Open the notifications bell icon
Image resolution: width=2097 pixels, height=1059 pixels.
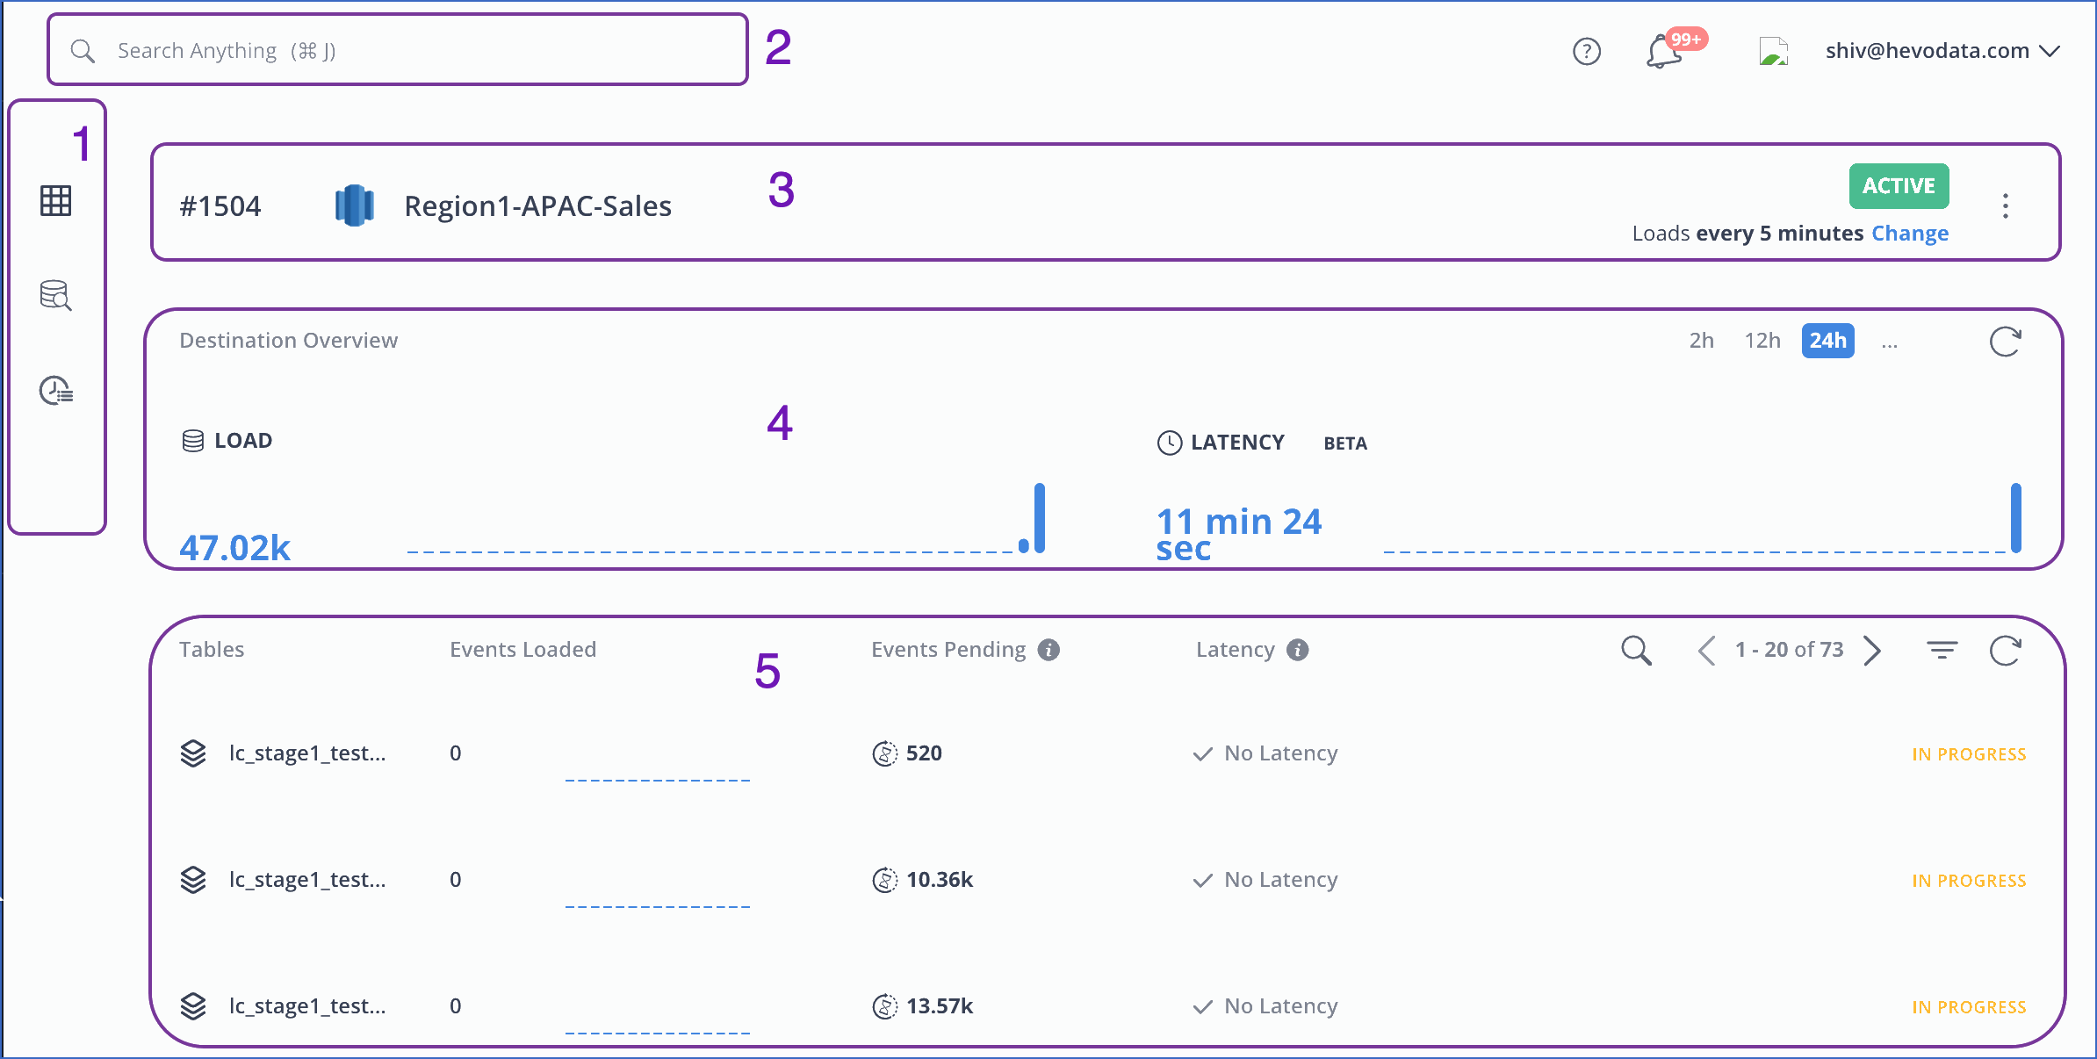(x=1663, y=52)
